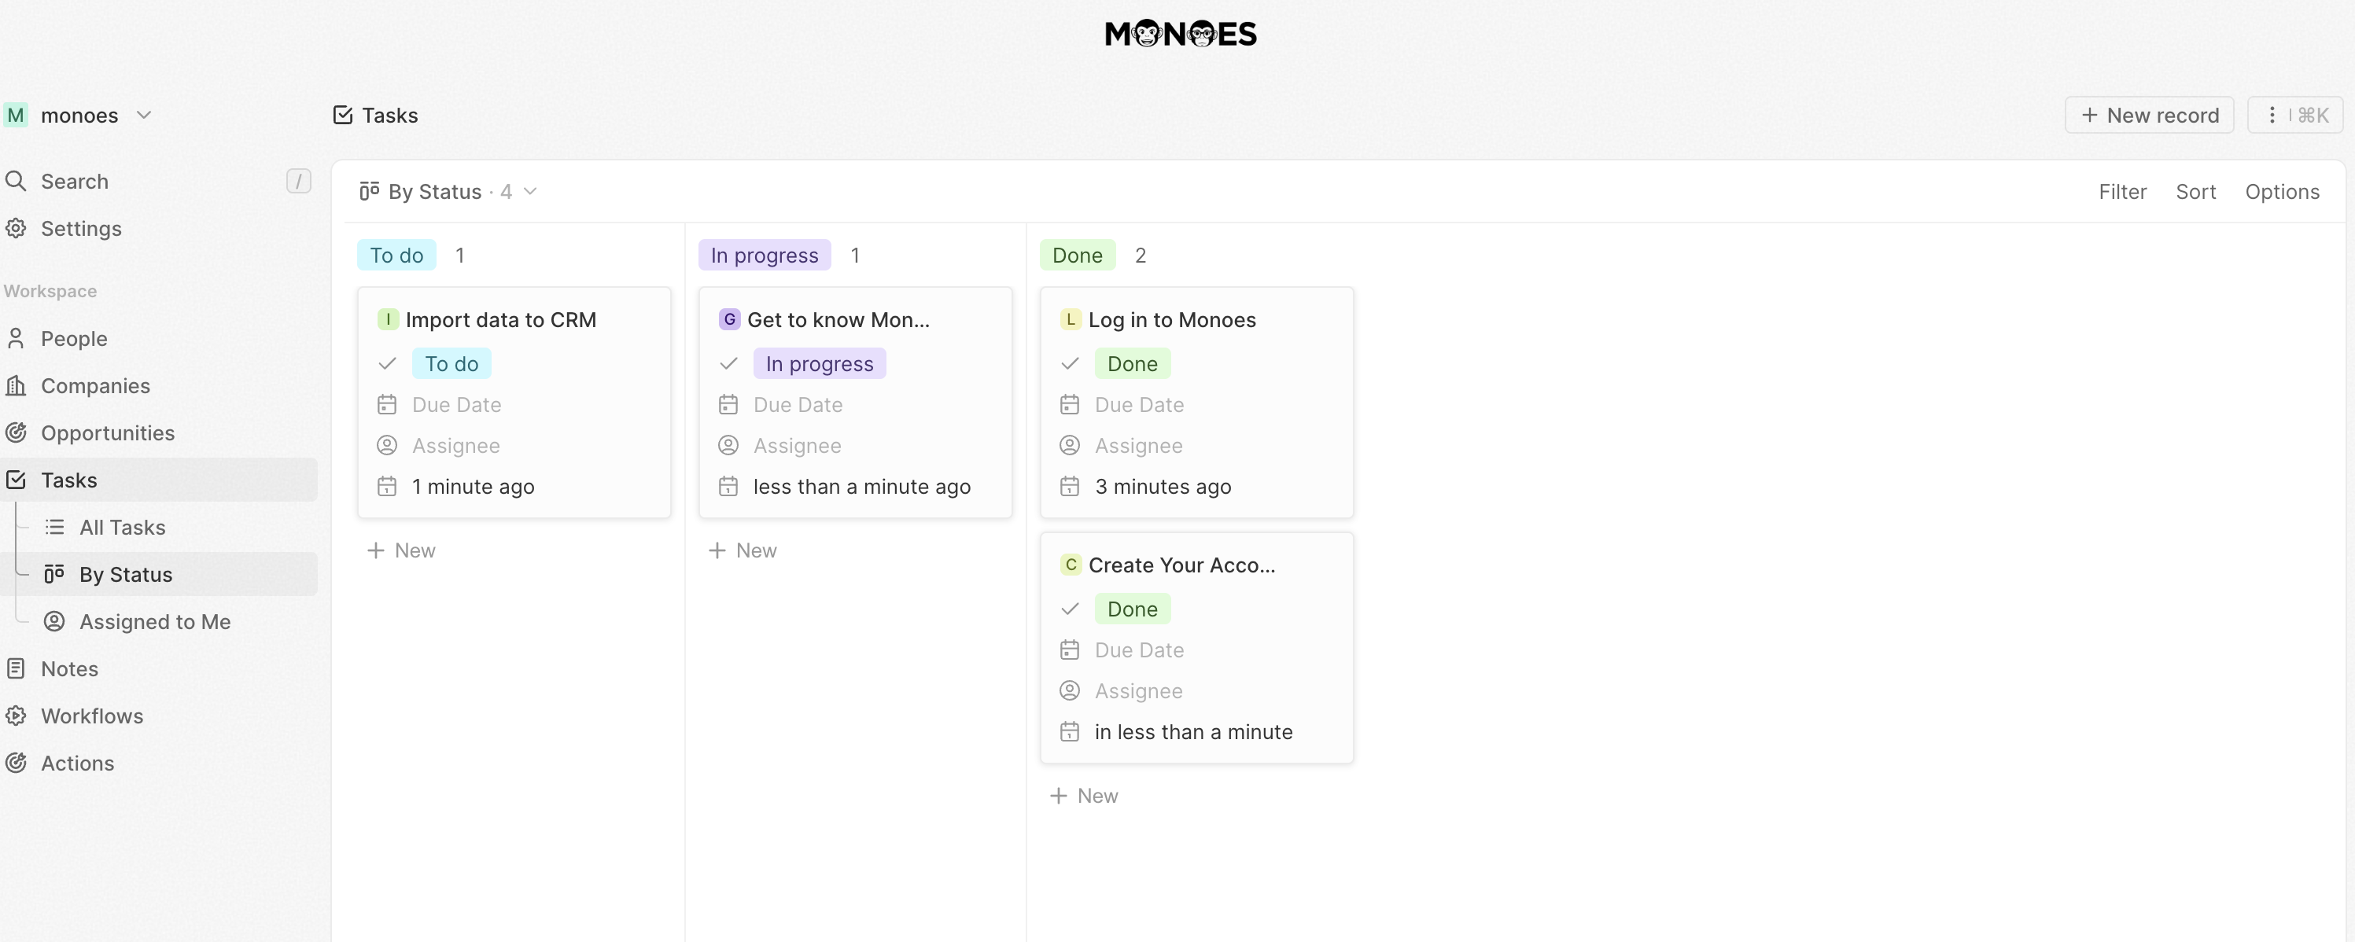Click status checkmark on Log in to Monoes card
Screen dimensions: 2355x942
tap(1070, 363)
